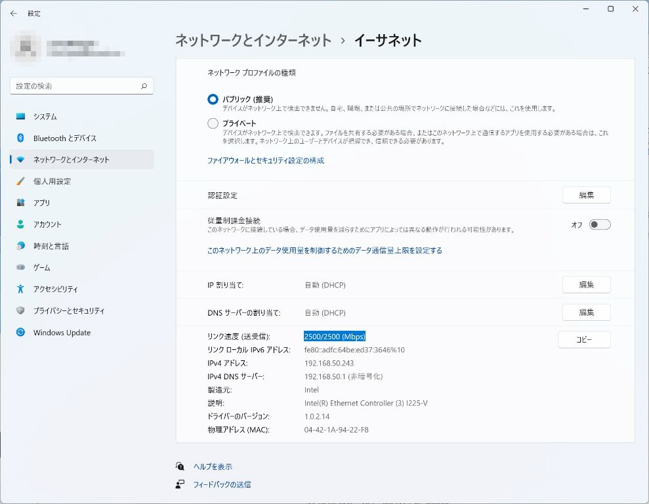Click the 個人用設定 paintbrush icon

(x=21, y=182)
